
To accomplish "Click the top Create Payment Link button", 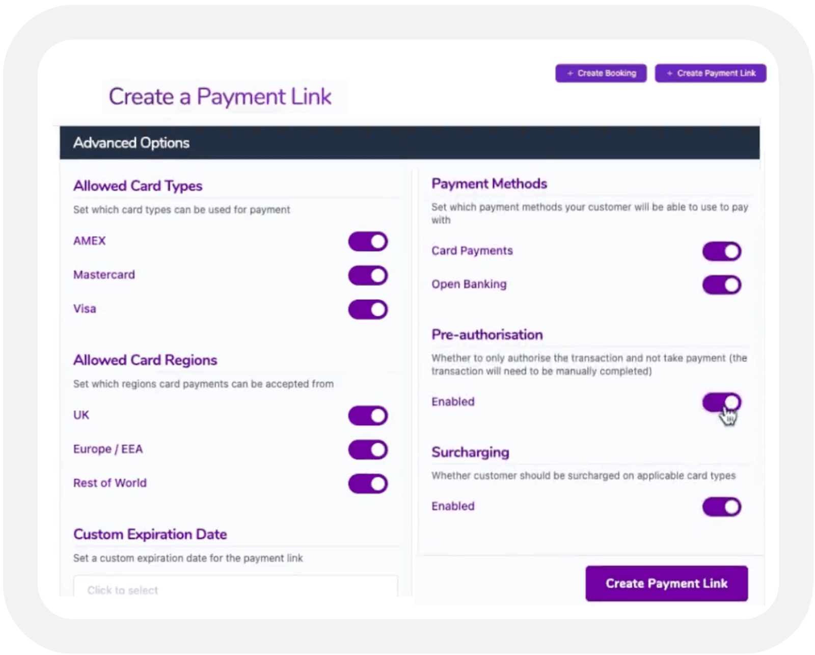I will (711, 73).
